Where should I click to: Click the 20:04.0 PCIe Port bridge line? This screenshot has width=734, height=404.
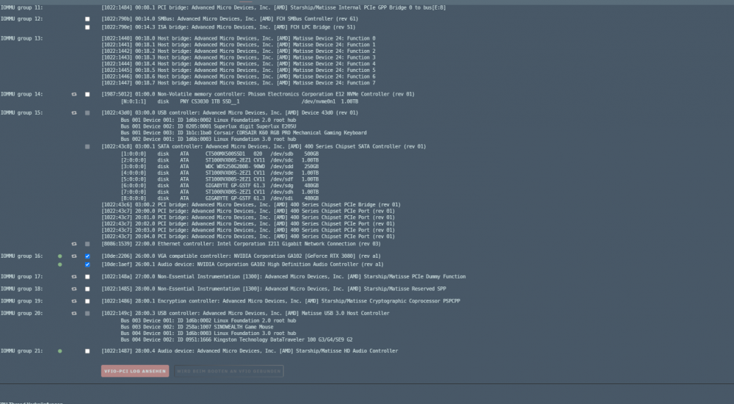248,237
